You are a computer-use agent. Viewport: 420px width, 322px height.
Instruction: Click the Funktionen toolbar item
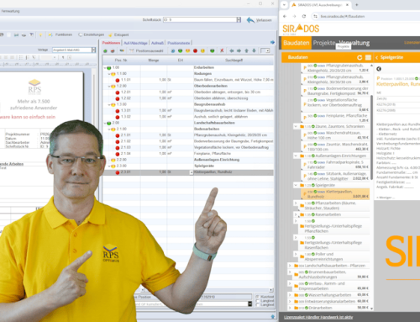60,34
